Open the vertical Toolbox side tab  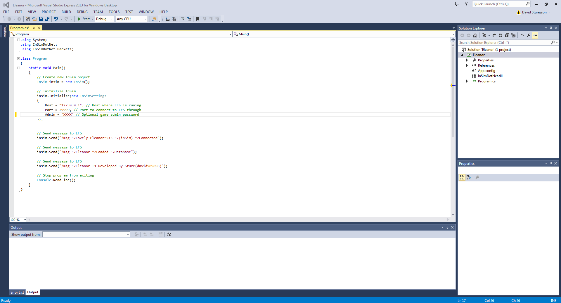coord(5,31)
